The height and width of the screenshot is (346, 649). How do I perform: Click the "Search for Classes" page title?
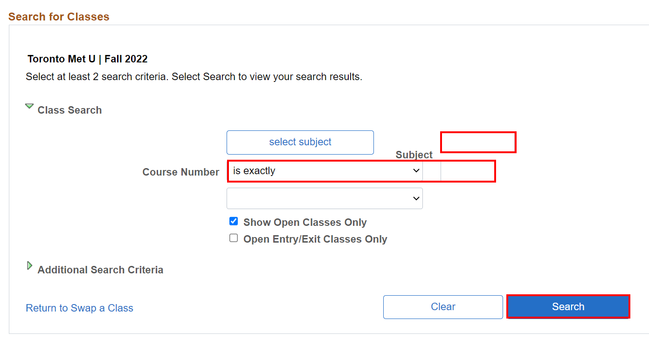(x=59, y=17)
